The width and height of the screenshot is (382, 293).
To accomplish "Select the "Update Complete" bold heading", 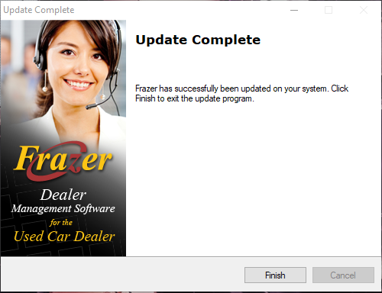I will coord(198,40).
